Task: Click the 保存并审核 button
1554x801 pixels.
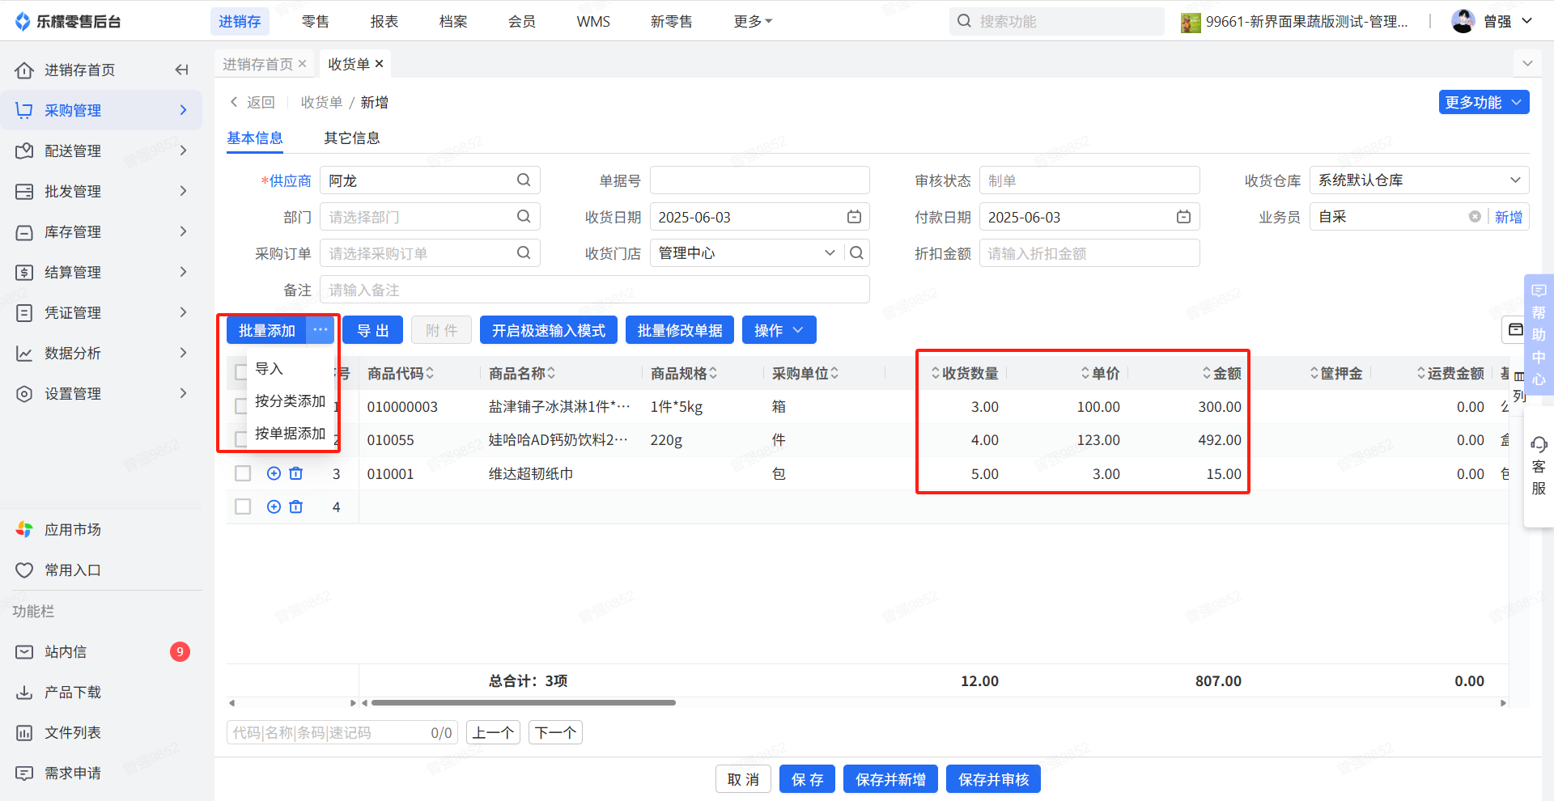Action: point(993,779)
